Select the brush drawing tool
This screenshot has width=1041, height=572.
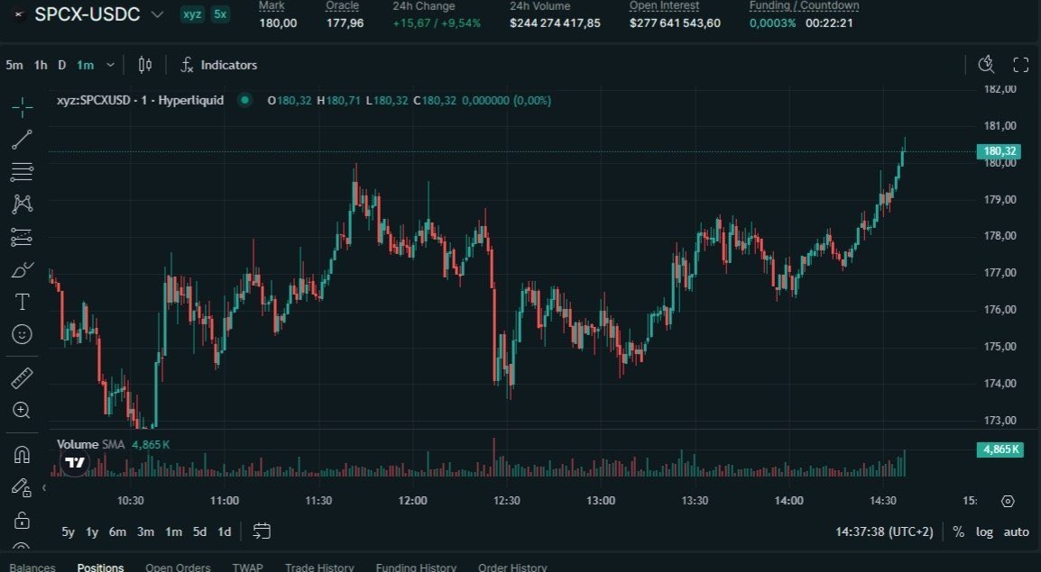pos(22,269)
